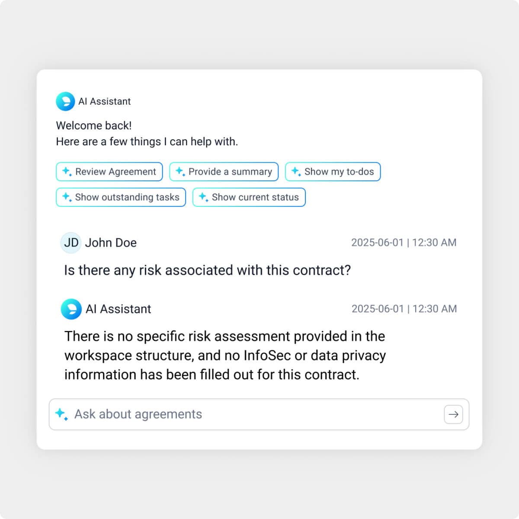Click the AI Assistant logo in welcome header
The width and height of the screenshot is (519, 519).
tap(65, 102)
